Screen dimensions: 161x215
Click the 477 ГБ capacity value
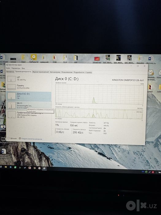106,123
